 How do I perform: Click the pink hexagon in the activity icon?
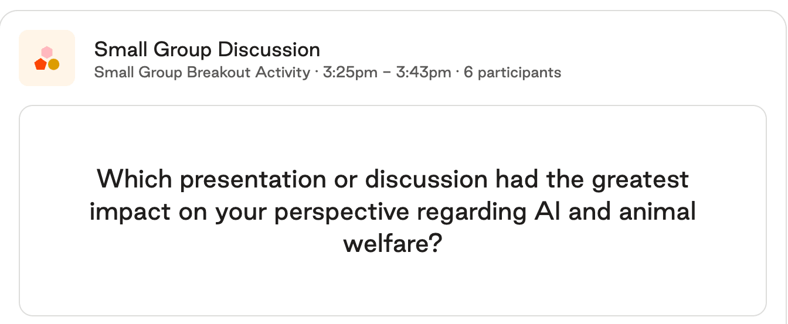[x=47, y=52]
